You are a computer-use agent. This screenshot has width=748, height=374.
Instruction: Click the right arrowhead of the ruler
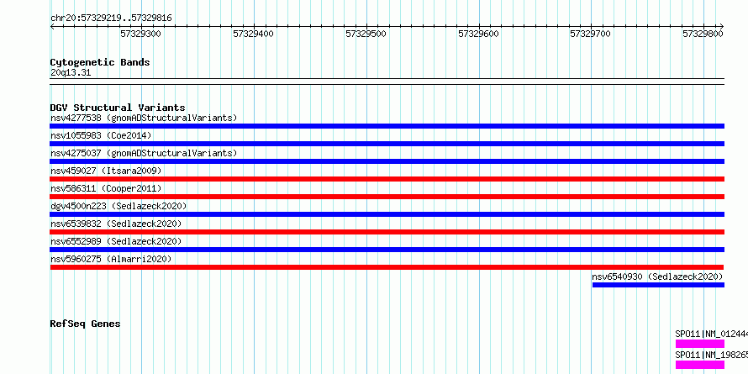click(722, 26)
